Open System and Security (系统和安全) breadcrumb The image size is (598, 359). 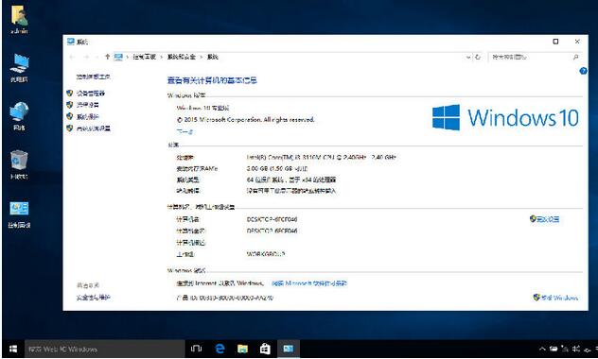(x=182, y=57)
